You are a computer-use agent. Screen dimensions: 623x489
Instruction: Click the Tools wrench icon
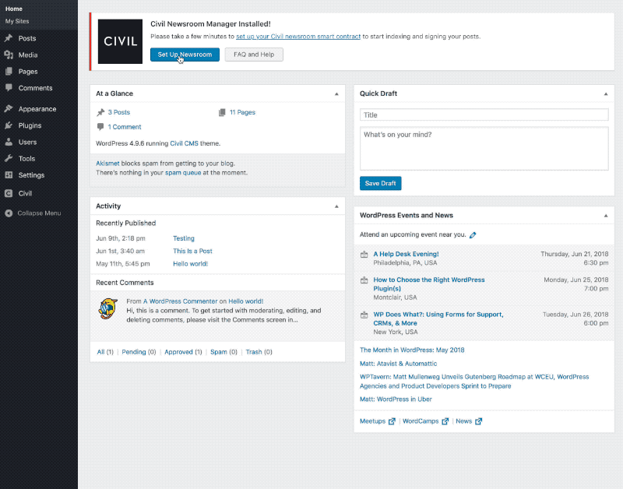pos(9,159)
